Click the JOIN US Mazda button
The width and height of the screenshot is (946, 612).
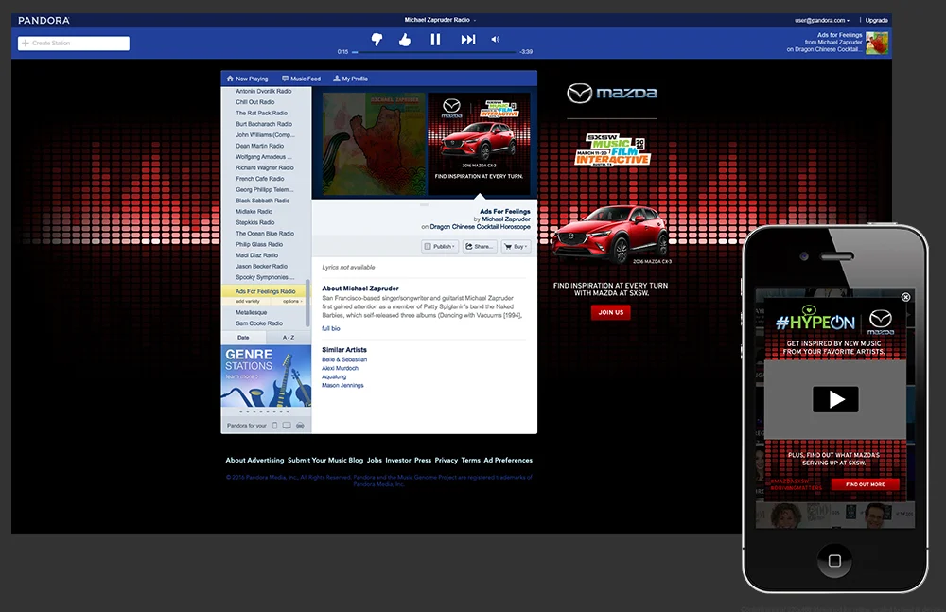tap(610, 312)
